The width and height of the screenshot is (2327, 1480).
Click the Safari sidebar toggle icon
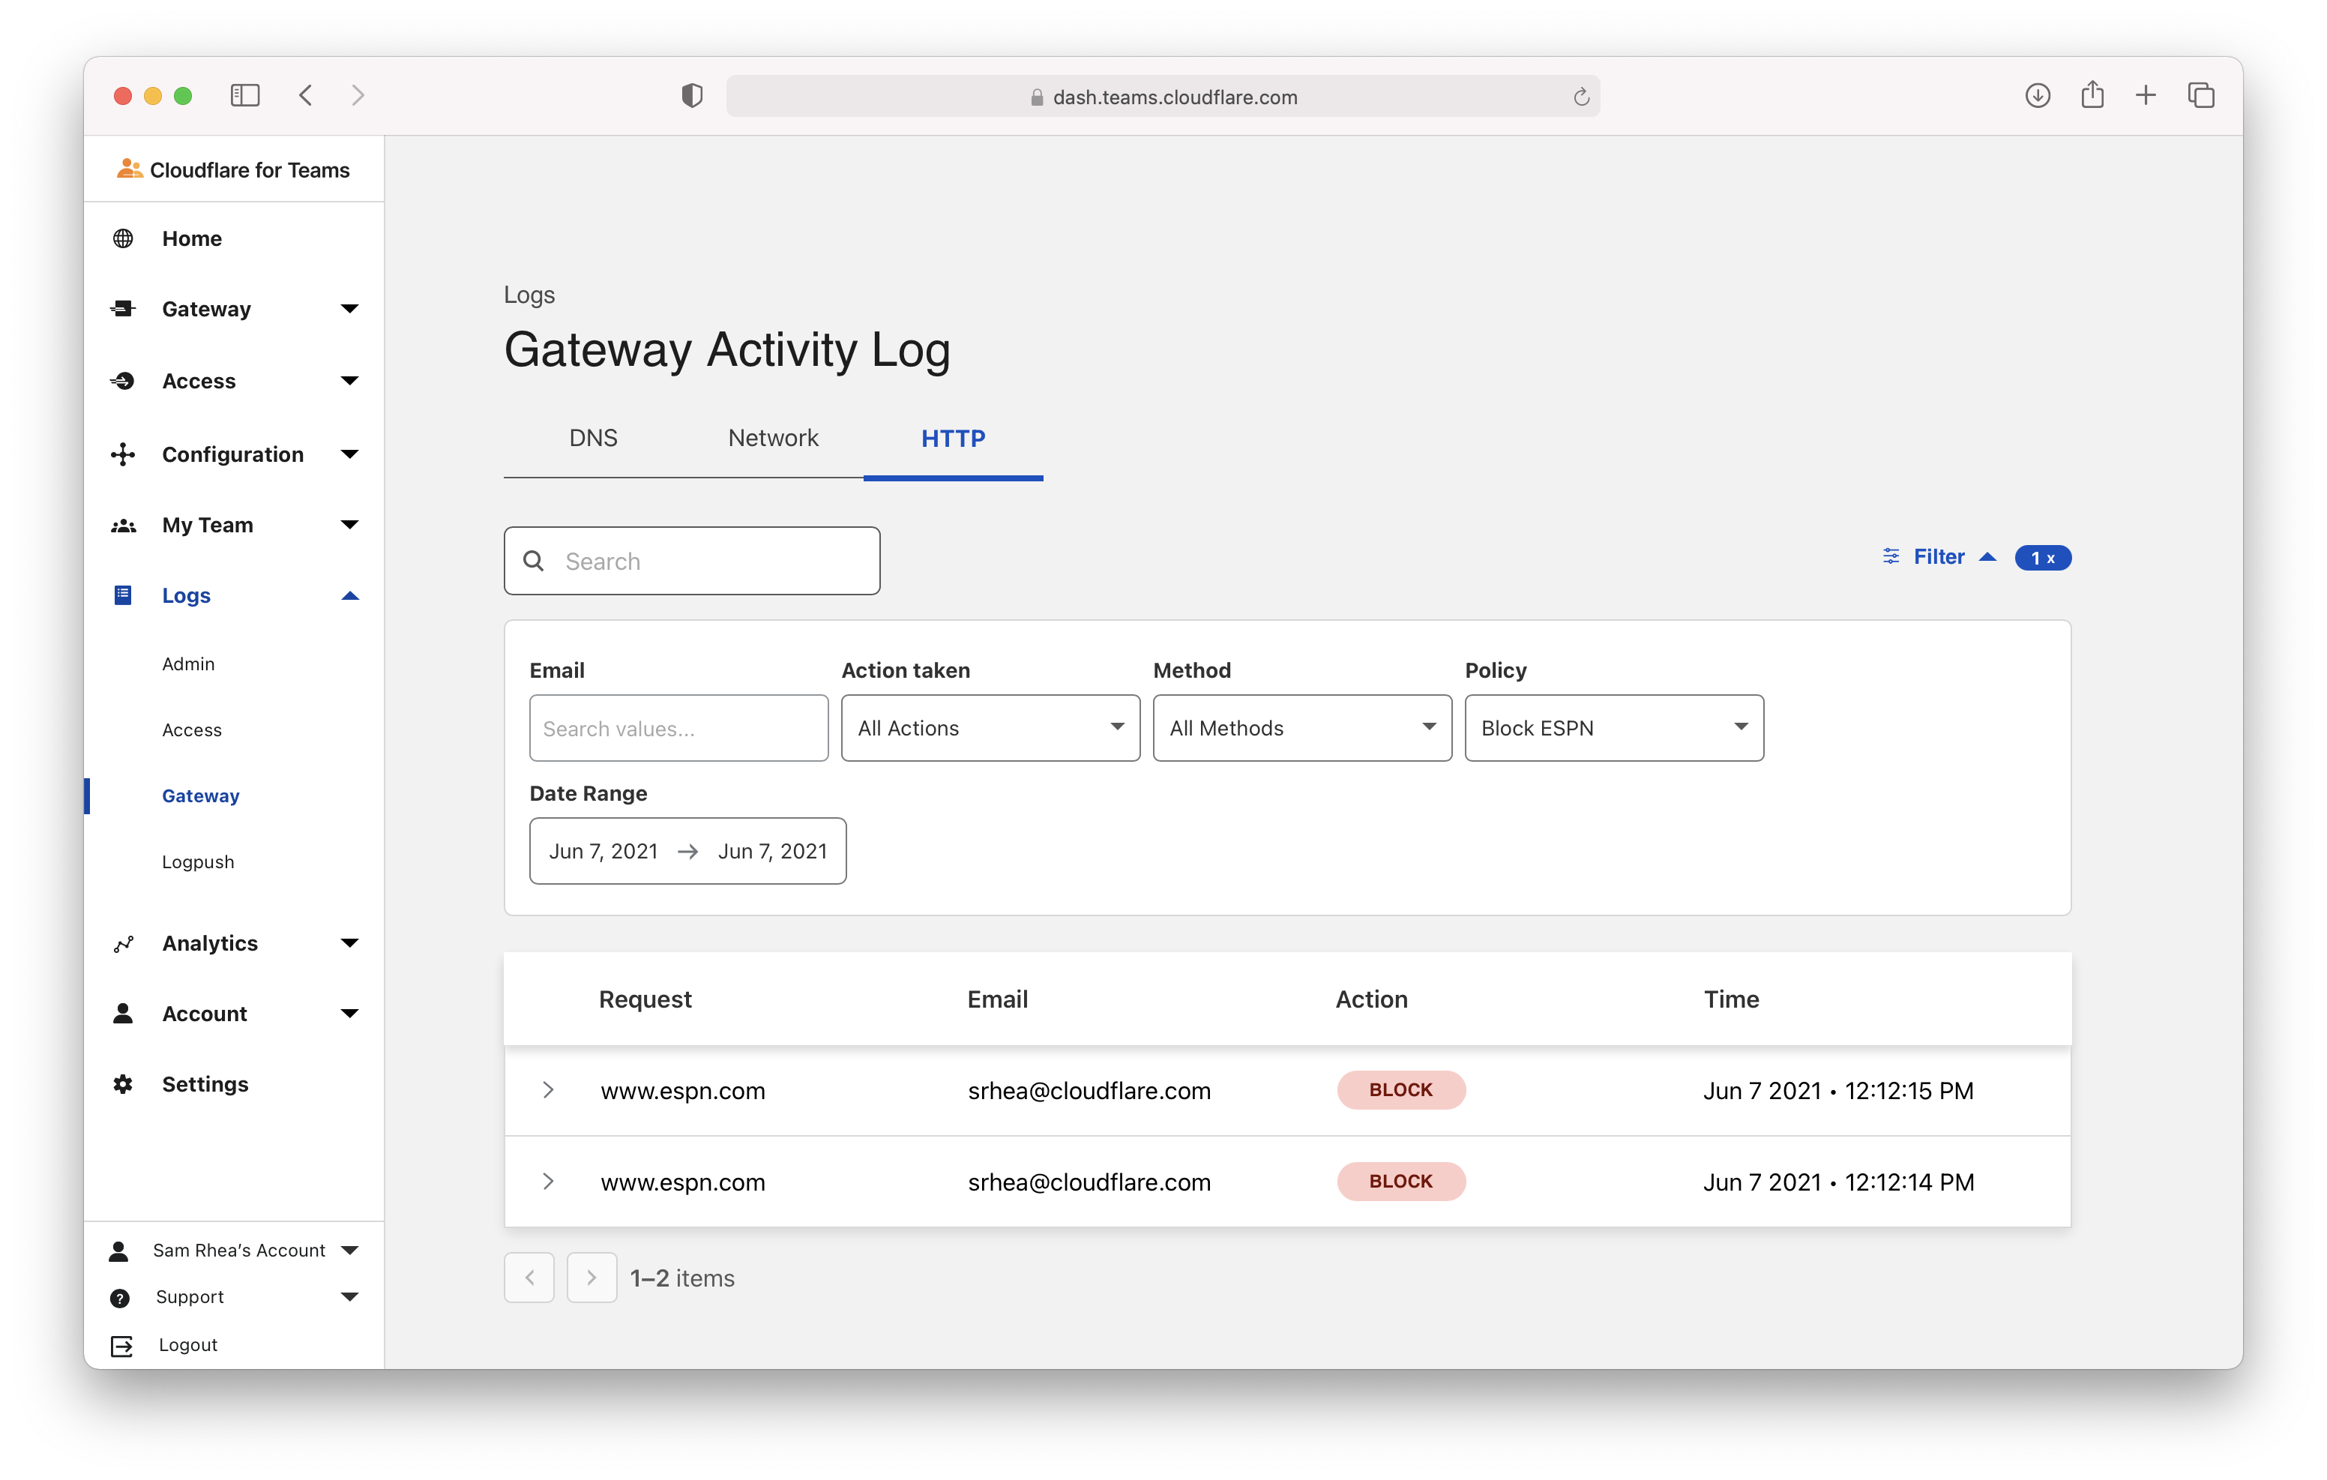click(x=245, y=96)
